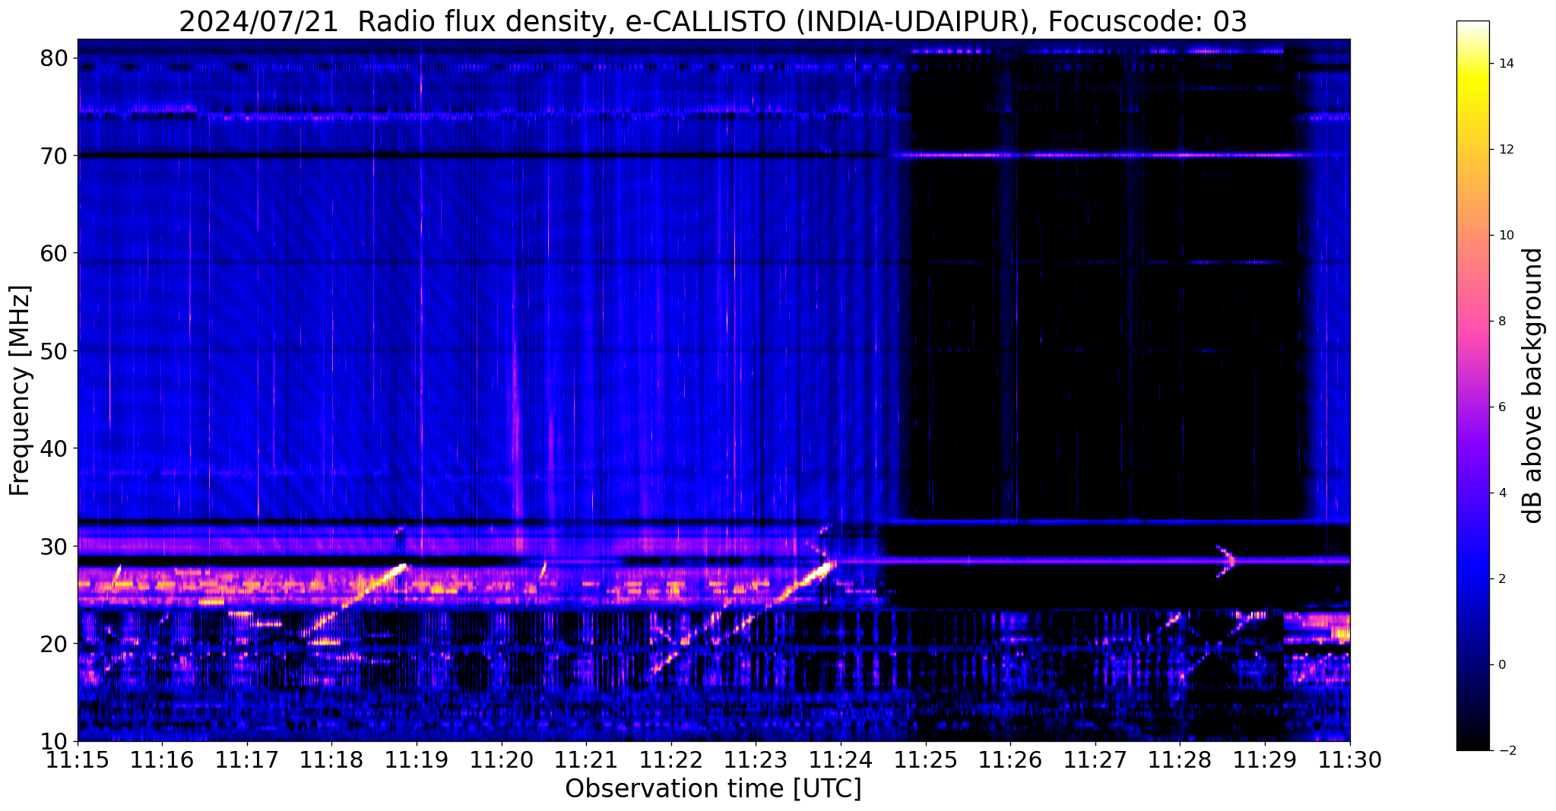Click the 11:16 time tick label
Viewport: 1556px width, 811px height.
(162, 759)
